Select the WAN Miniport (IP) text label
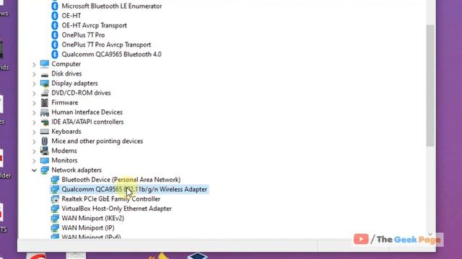The width and height of the screenshot is (462, 259). click(88, 228)
